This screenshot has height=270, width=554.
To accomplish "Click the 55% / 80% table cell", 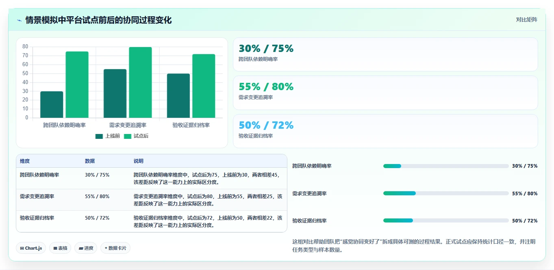I will coord(97,197).
